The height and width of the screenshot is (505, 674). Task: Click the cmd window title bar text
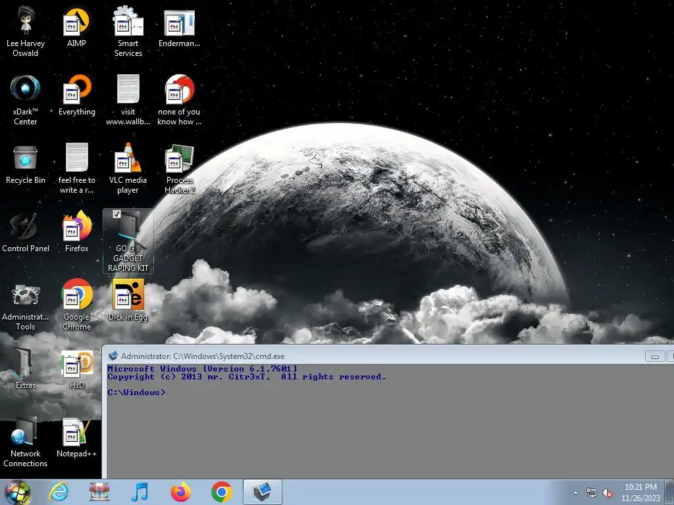coord(203,356)
